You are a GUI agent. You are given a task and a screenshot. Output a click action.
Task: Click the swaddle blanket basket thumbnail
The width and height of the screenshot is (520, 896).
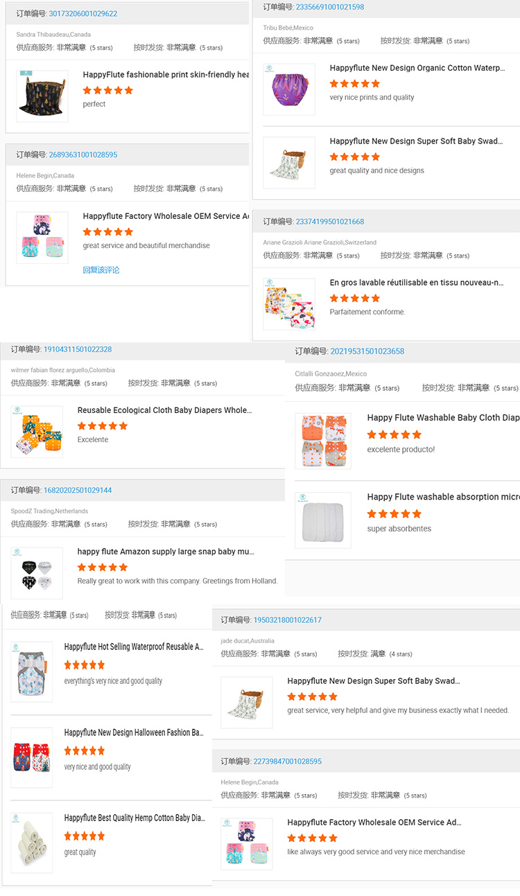coord(288,162)
